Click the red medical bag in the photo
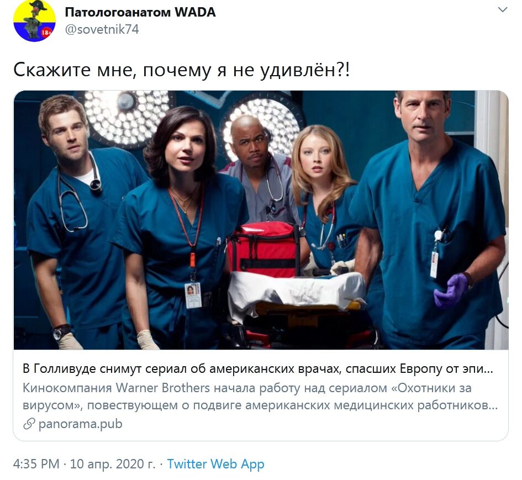This screenshot has width=522, height=480. click(263, 249)
